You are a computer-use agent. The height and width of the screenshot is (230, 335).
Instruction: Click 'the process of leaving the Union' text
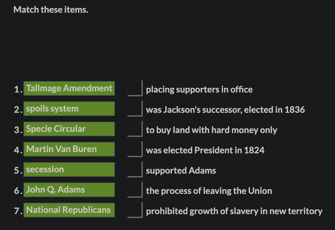coord(209,191)
